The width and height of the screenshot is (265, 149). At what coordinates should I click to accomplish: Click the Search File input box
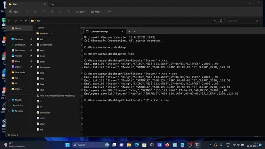tap(243, 21)
